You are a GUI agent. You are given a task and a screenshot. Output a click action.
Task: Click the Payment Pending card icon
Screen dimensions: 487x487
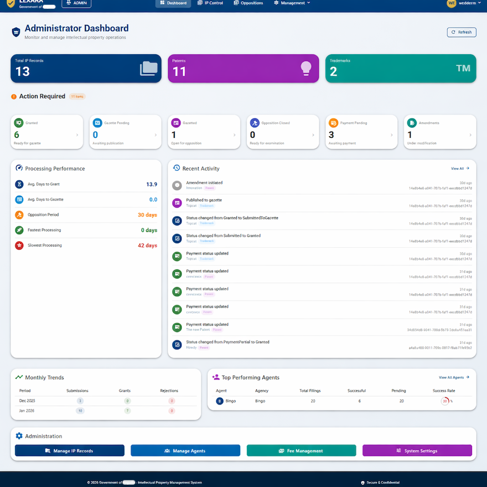click(x=333, y=123)
